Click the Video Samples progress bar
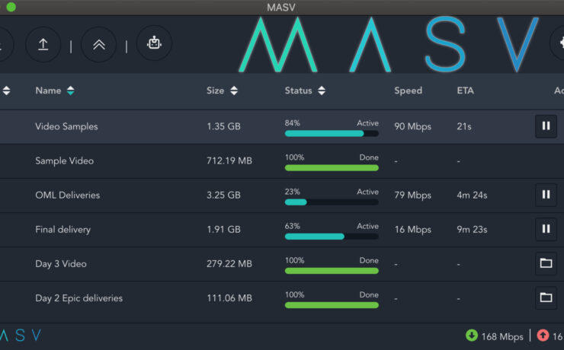Screen dimensions: 564x350 [332, 134]
